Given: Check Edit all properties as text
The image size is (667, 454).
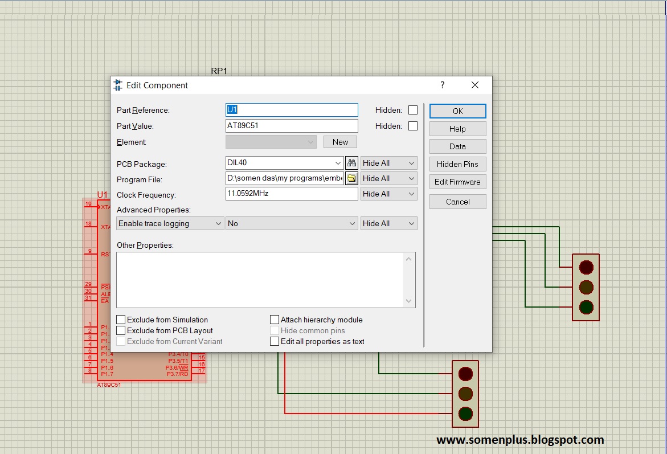Looking at the screenshot, I should tap(274, 341).
